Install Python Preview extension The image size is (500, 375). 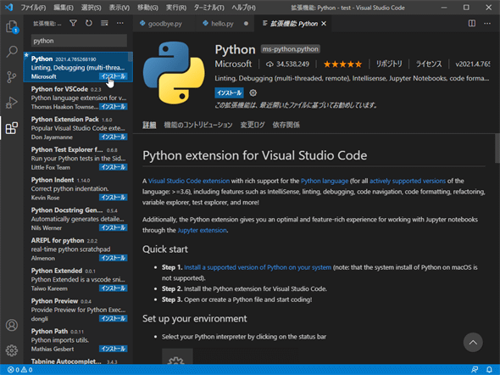tap(114, 318)
